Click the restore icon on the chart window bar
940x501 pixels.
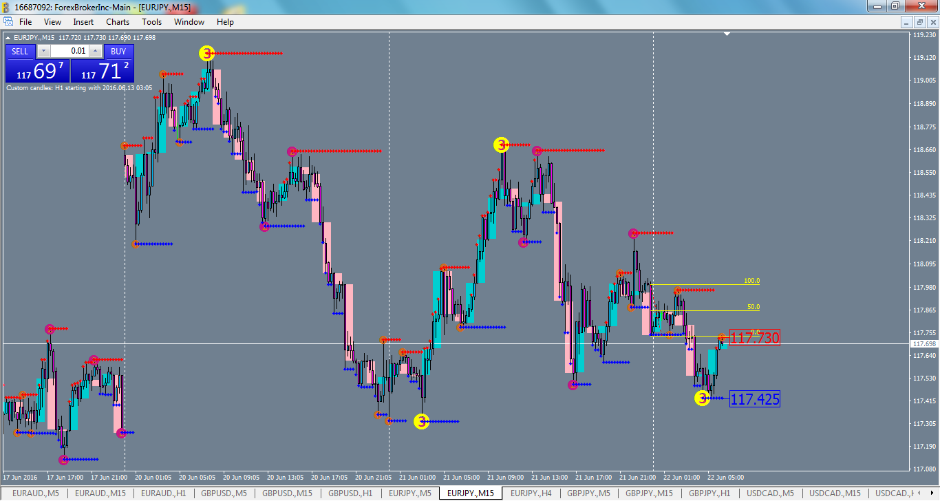pyautogui.click(x=920, y=21)
